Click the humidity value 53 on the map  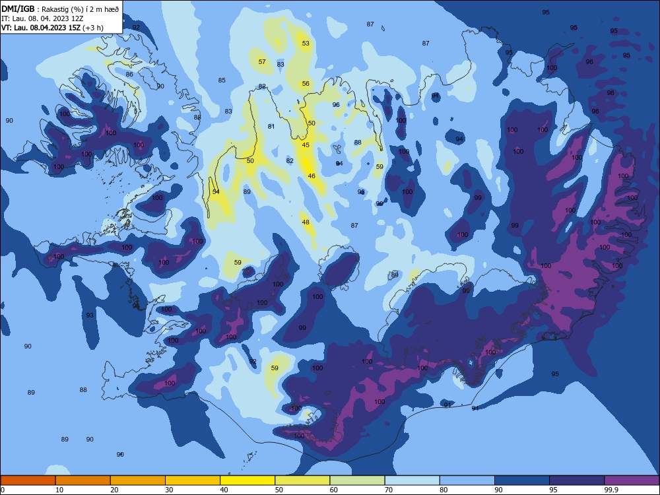click(306, 44)
